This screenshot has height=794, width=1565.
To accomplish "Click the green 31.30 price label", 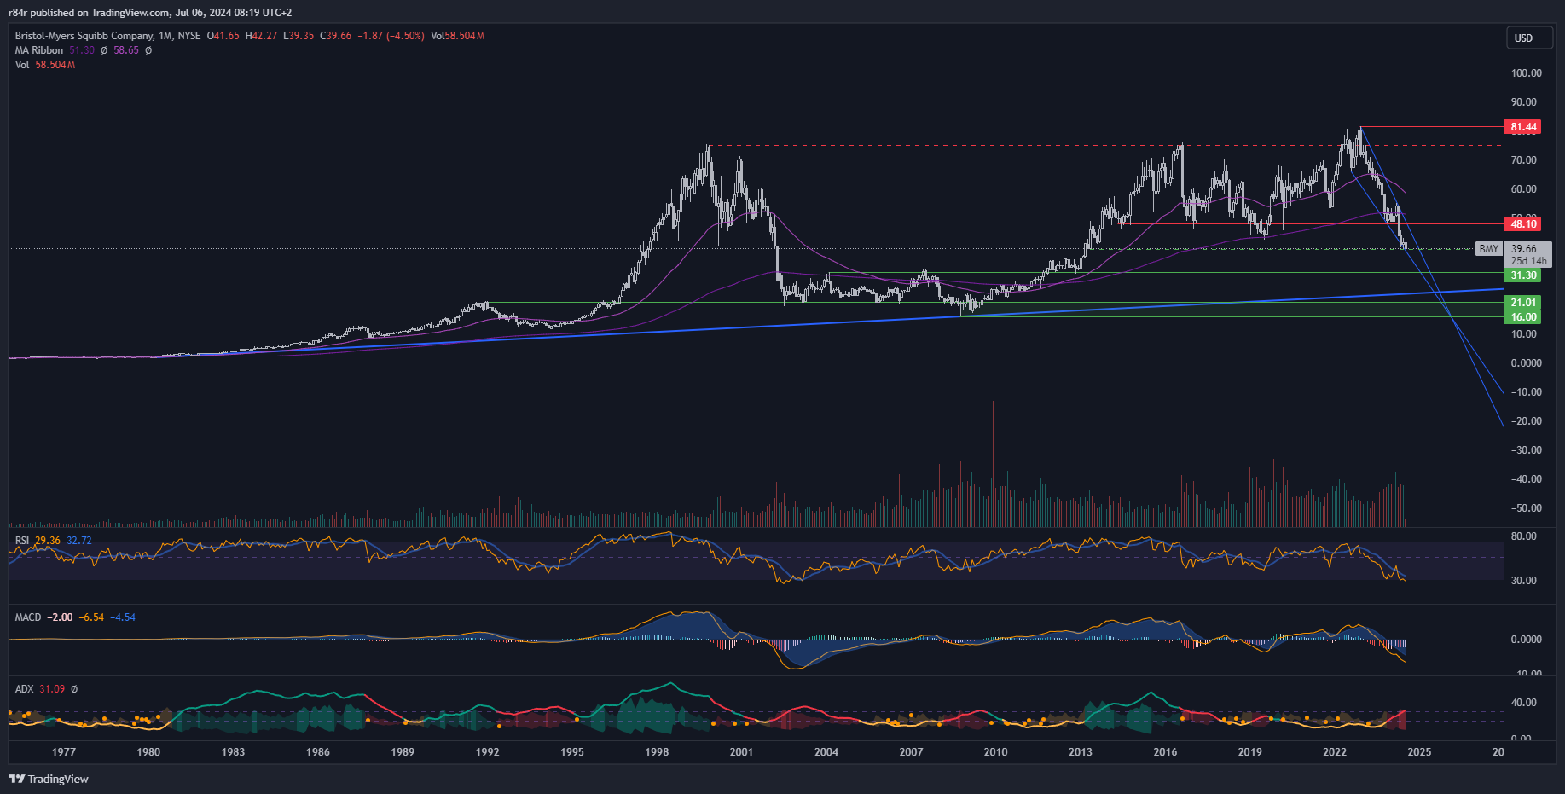I will [x=1523, y=275].
